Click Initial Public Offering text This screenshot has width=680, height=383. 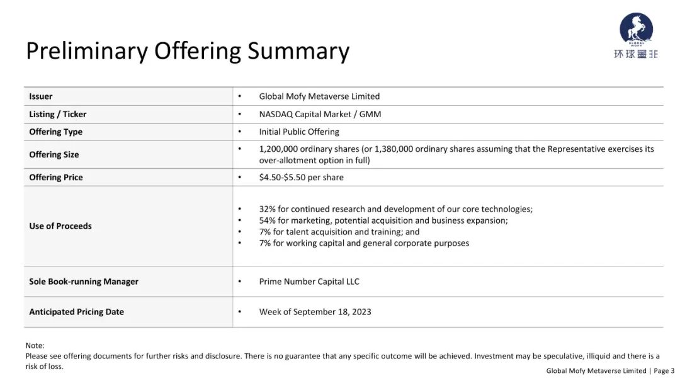(x=299, y=132)
